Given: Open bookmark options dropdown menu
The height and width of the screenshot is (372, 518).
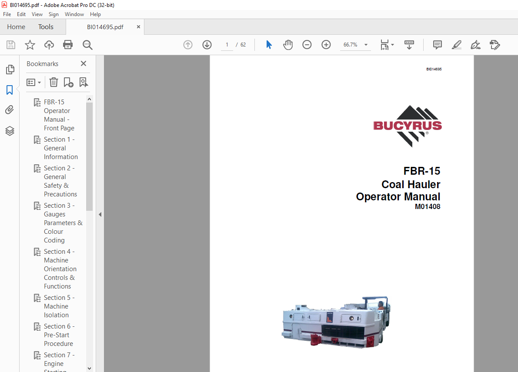Looking at the screenshot, I should tap(33, 82).
